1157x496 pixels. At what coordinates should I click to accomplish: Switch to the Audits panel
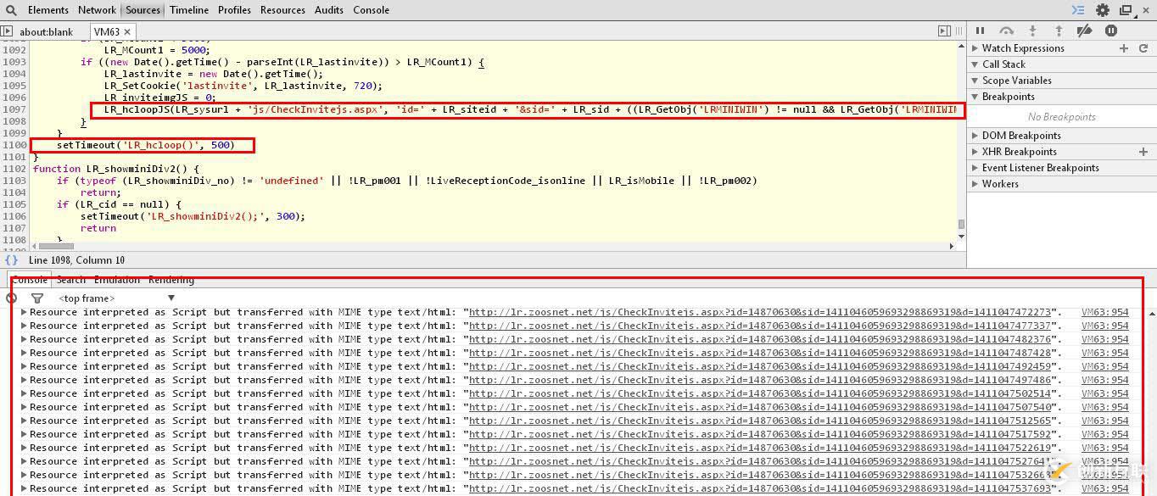[328, 10]
